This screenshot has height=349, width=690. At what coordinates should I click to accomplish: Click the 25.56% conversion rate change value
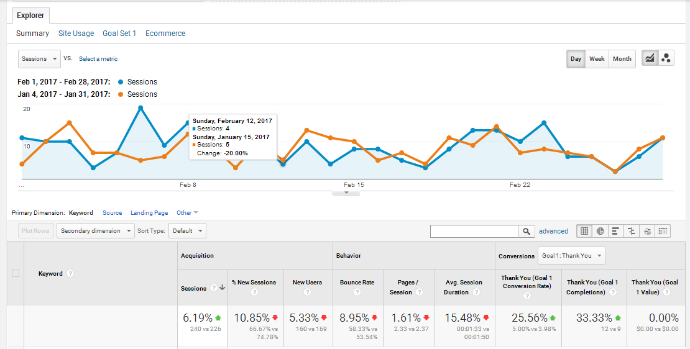click(x=530, y=318)
